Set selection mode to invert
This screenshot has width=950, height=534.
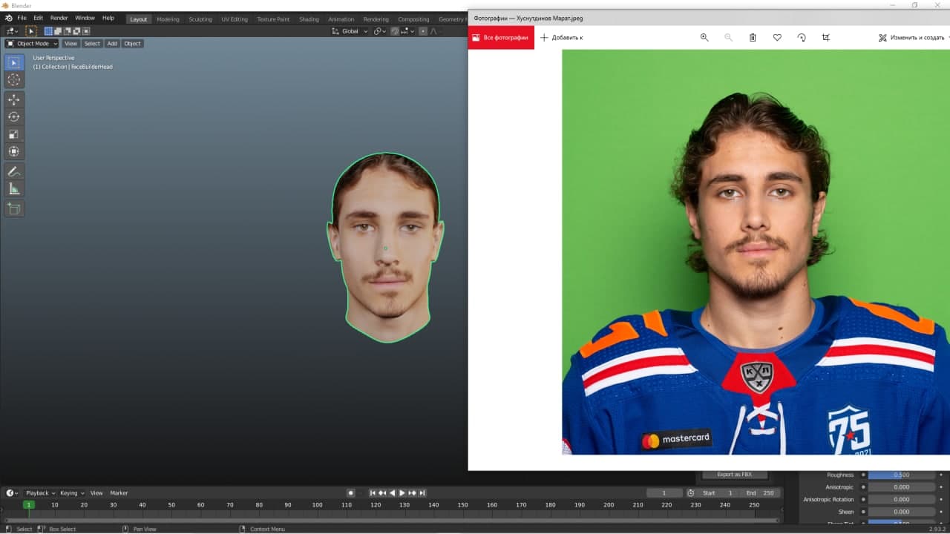click(x=76, y=31)
